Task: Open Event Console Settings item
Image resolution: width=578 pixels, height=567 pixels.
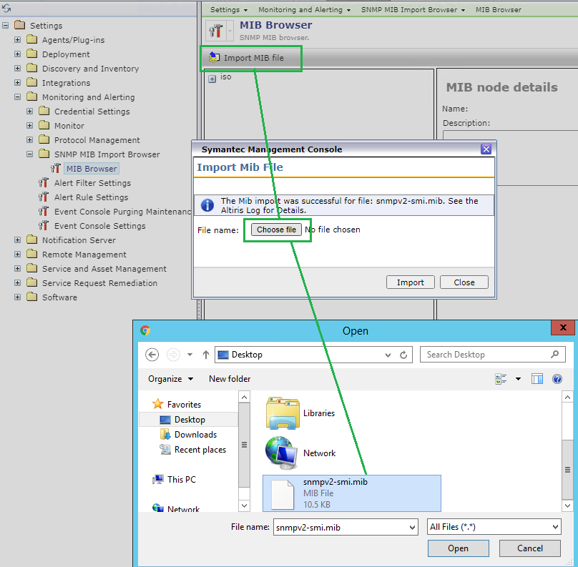Action: 99,226
